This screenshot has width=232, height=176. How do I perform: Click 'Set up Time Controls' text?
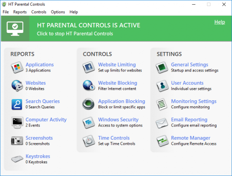tap(116, 144)
